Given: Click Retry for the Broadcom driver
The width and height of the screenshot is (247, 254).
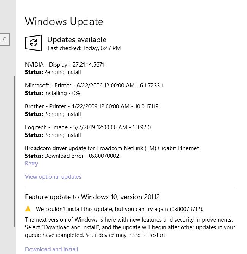Looking at the screenshot, I should pos(32,164).
